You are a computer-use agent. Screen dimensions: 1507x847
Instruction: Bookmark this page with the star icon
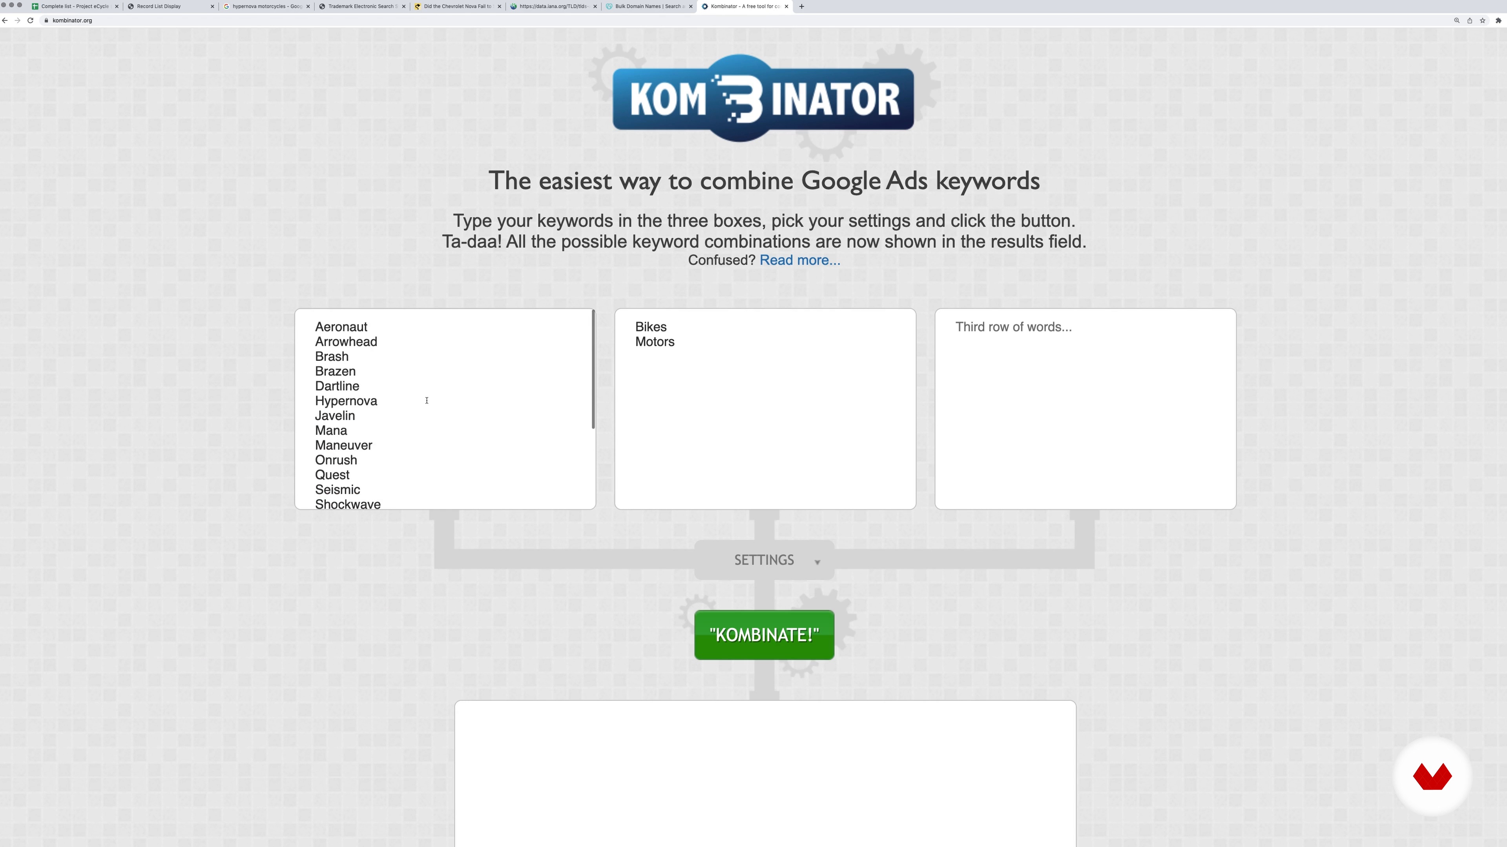(1482, 20)
